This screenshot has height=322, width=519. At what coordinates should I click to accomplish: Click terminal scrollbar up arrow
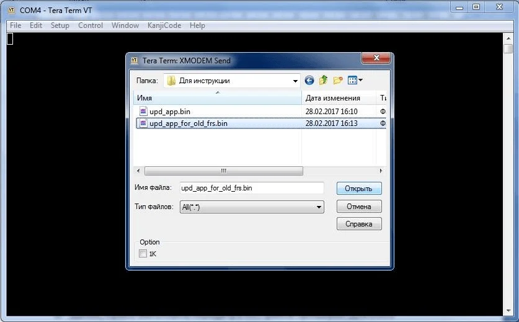[x=508, y=38]
